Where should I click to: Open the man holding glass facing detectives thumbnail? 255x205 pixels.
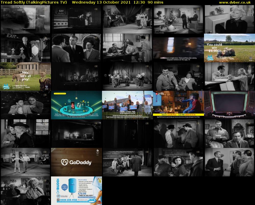[229, 162]
